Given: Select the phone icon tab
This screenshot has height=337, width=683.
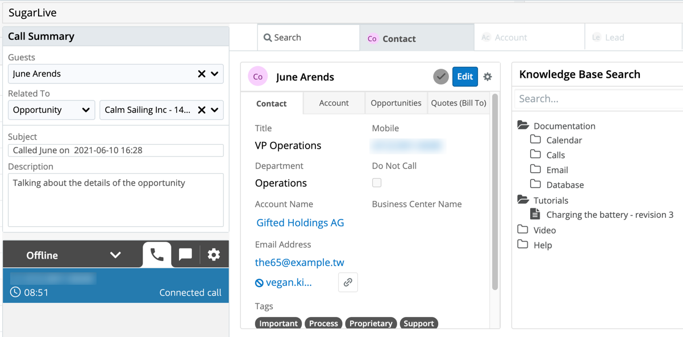Looking at the screenshot, I should pos(157,255).
